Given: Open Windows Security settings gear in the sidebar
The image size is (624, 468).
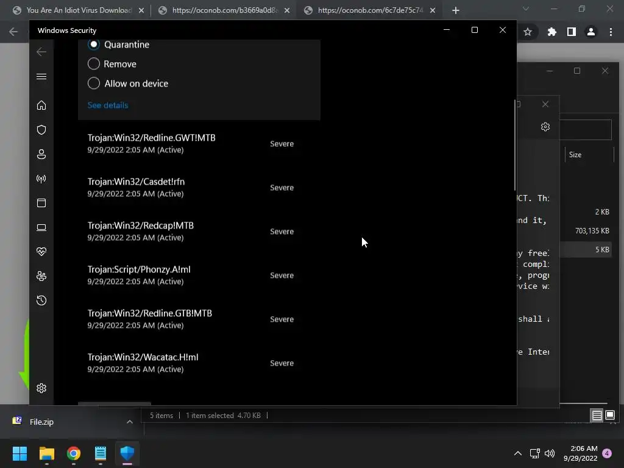Looking at the screenshot, I should (41, 388).
